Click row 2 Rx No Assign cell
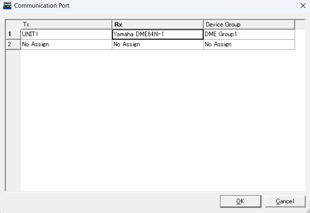Image resolution: width=310 pixels, height=213 pixels. 157,45
